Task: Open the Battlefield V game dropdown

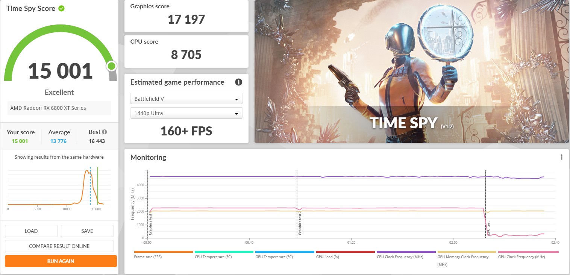Action: [x=186, y=99]
